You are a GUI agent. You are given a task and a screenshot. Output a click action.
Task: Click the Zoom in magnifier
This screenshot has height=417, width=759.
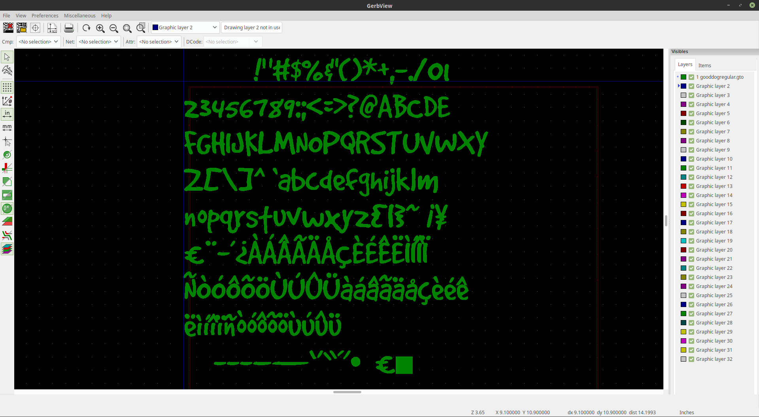tap(100, 28)
